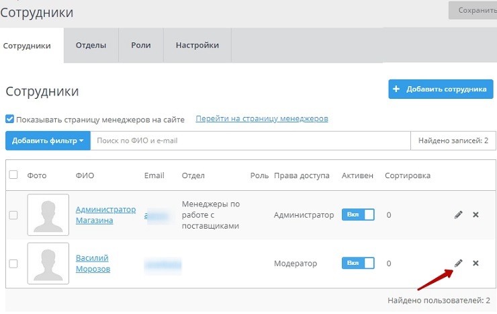Follow the Перейти на страницу менеджеров link

[261, 118]
